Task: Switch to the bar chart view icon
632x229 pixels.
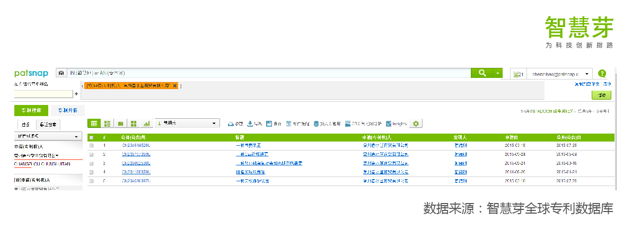Action: coord(146,124)
